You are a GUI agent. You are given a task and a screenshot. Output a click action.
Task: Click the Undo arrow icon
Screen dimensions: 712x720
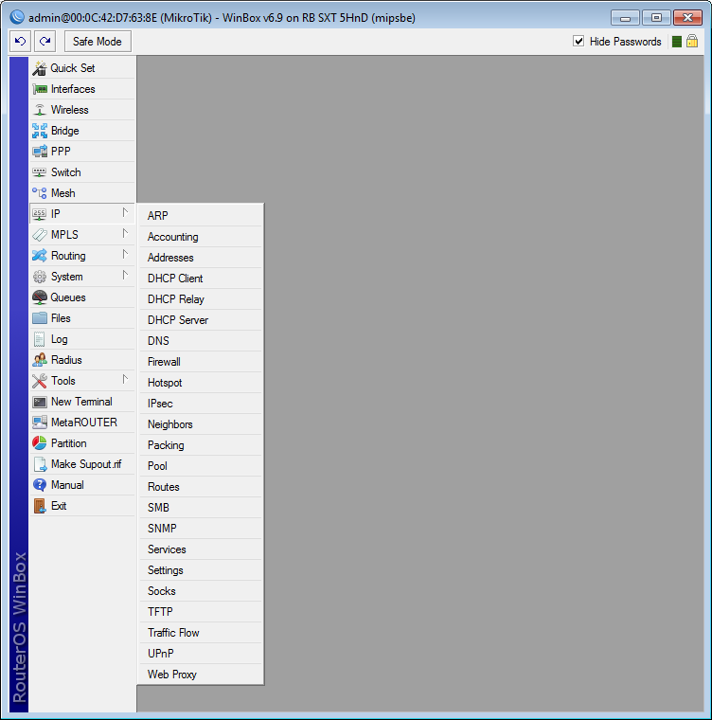20,42
